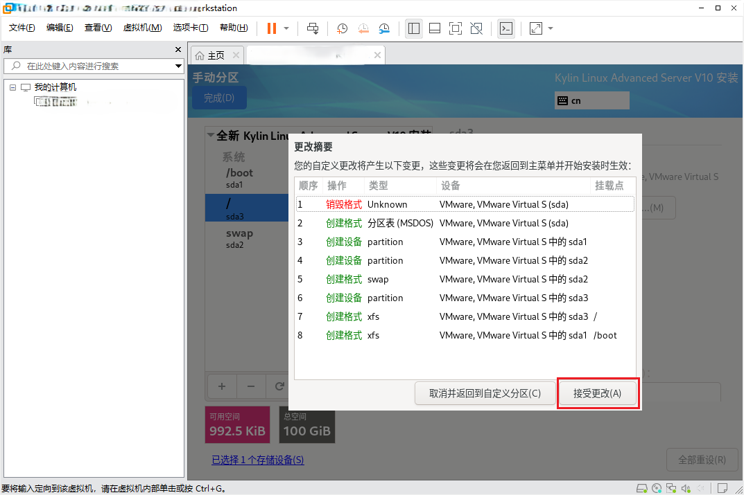This screenshot has height=495, width=744.
Task: Close the 库 library panel
Action: pyautogui.click(x=178, y=50)
